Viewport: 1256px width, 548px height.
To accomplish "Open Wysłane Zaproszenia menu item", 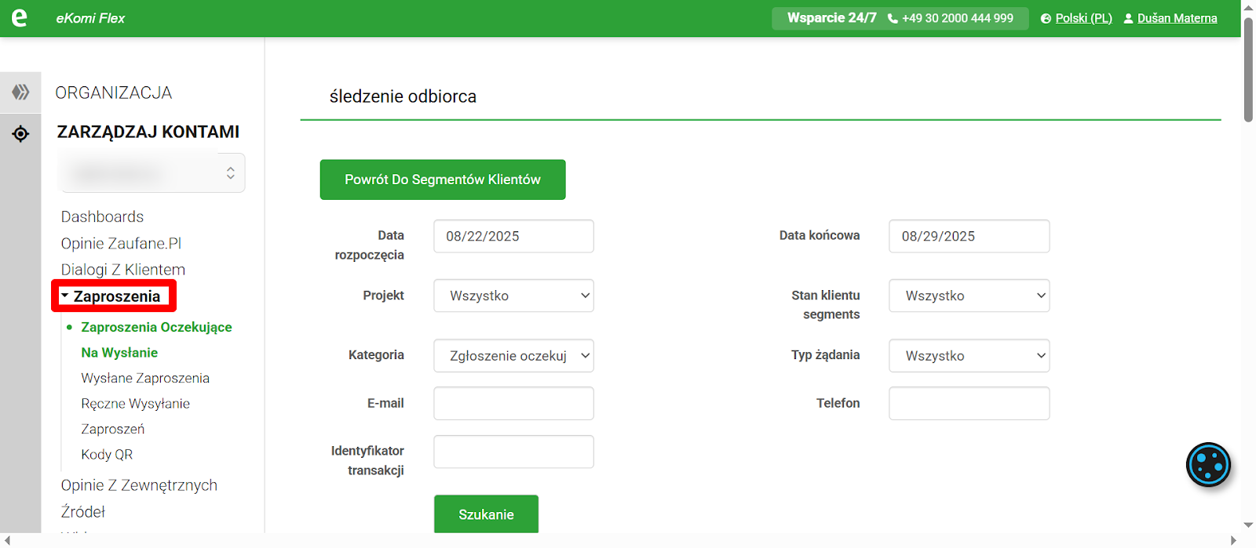I will point(145,378).
